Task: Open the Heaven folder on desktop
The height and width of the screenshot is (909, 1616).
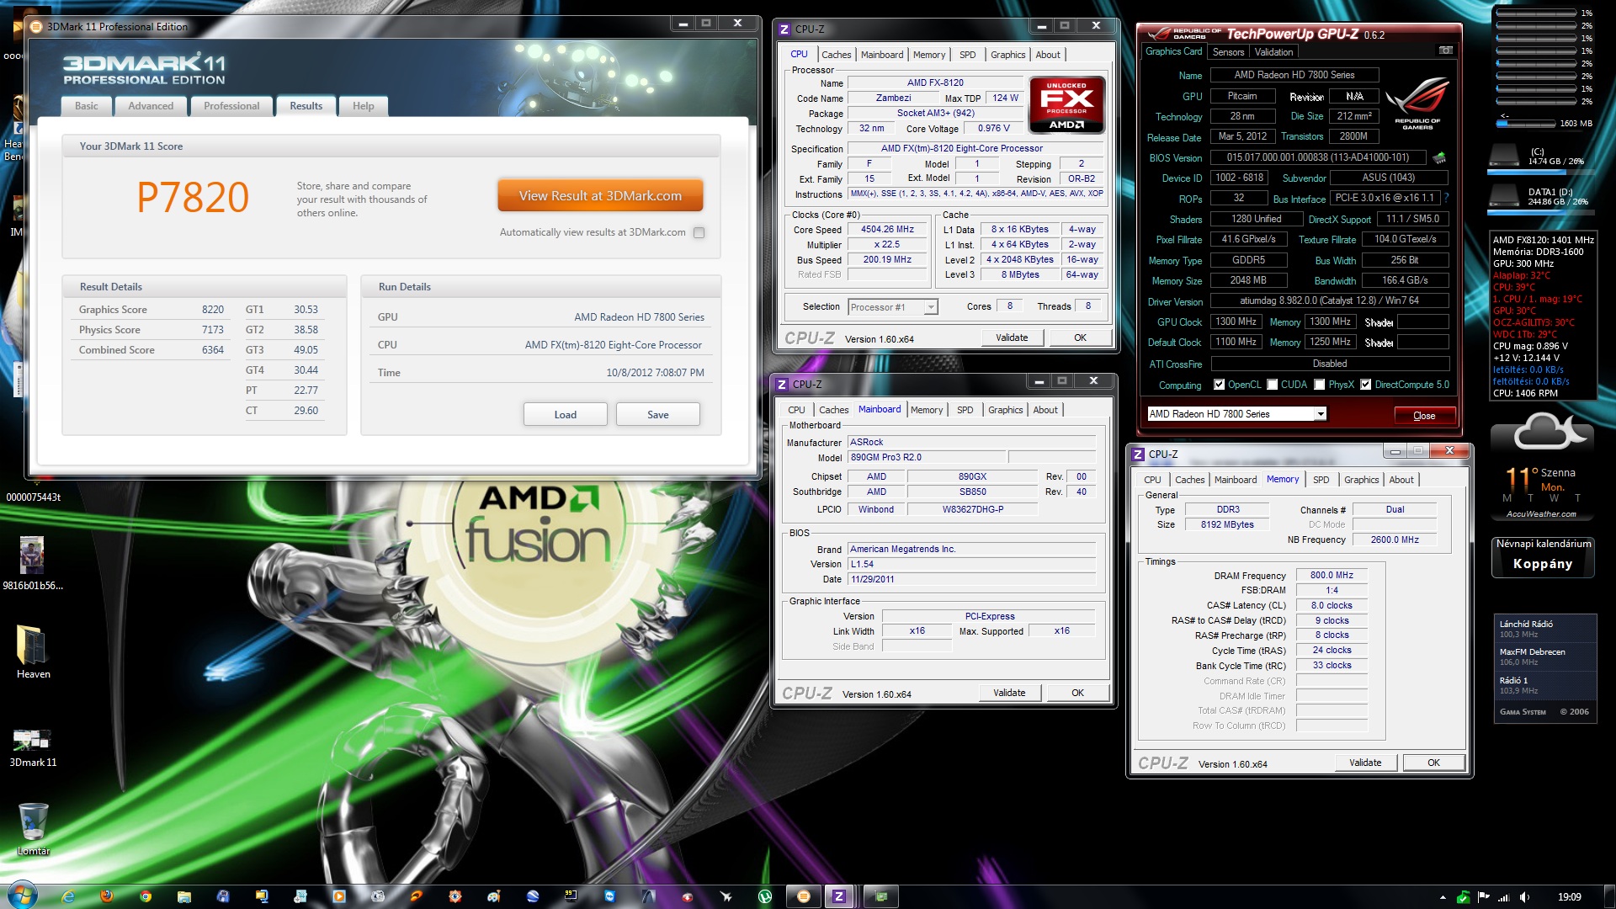Action: 33,652
